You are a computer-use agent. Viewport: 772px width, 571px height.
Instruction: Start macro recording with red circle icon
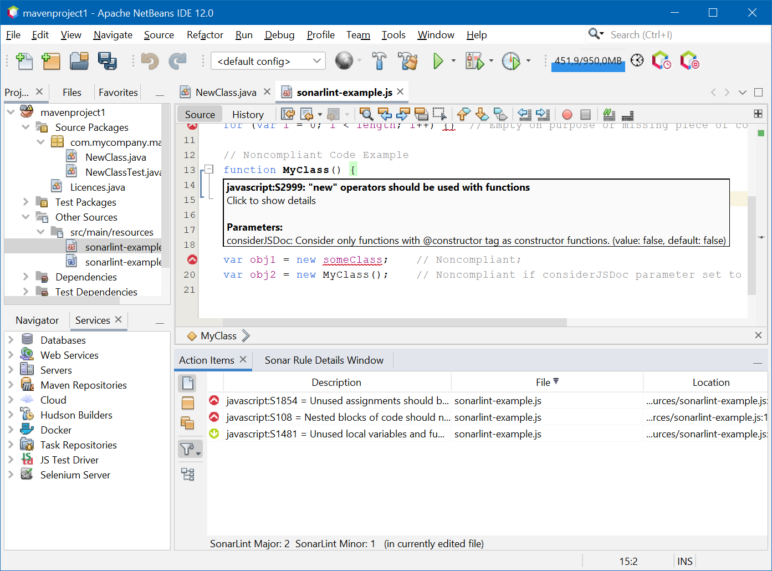[x=567, y=115]
